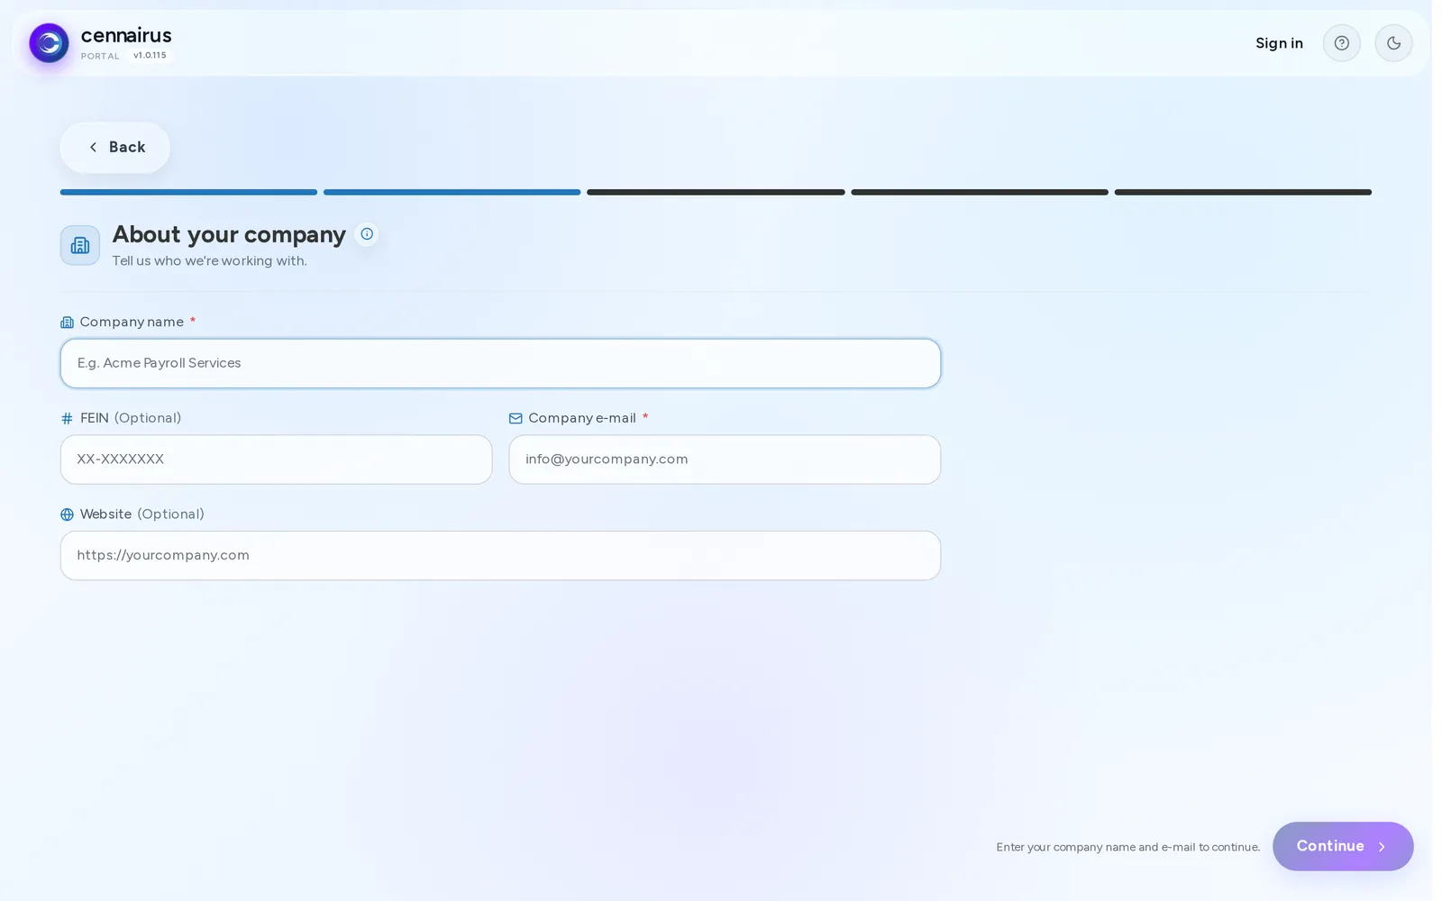Click the envelope icon beside Company e-mail
Viewport: 1442px width, 901px height.
pos(516,418)
